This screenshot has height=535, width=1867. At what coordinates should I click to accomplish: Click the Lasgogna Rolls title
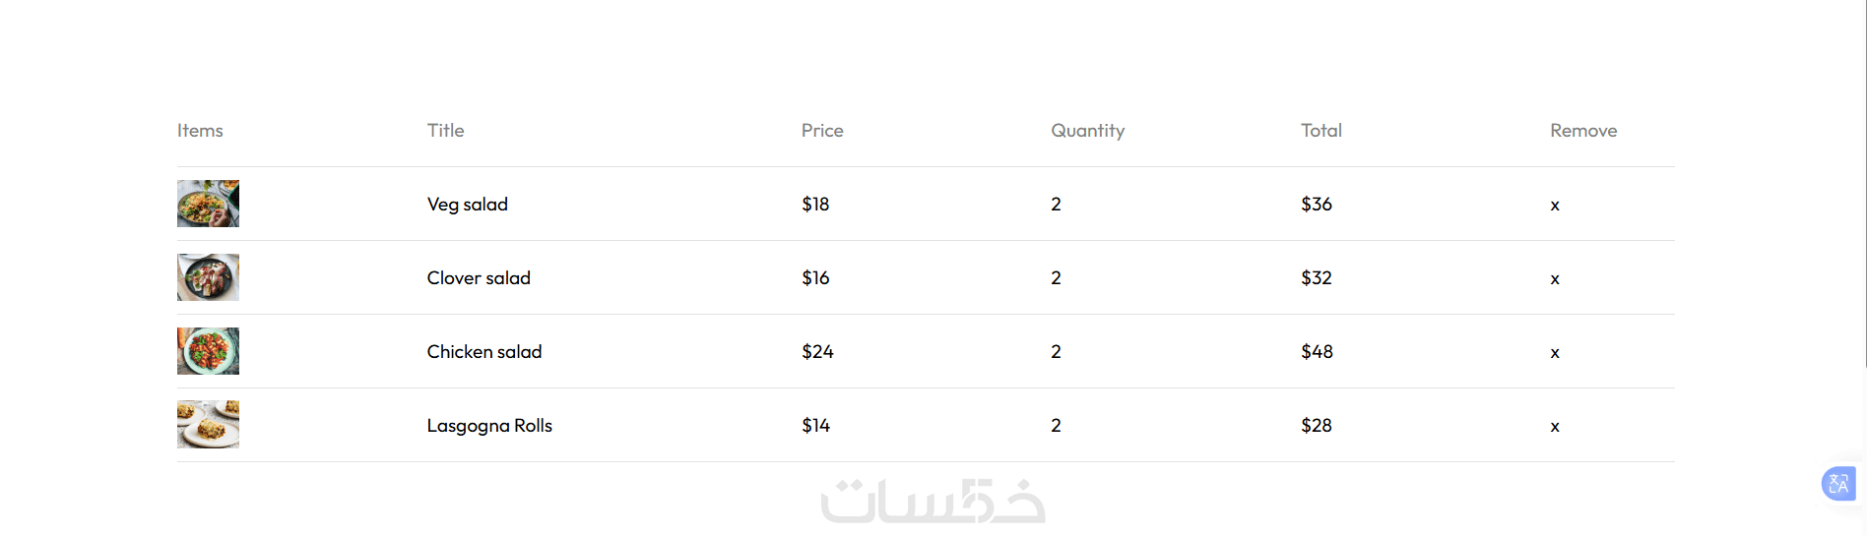pos(489,426)
